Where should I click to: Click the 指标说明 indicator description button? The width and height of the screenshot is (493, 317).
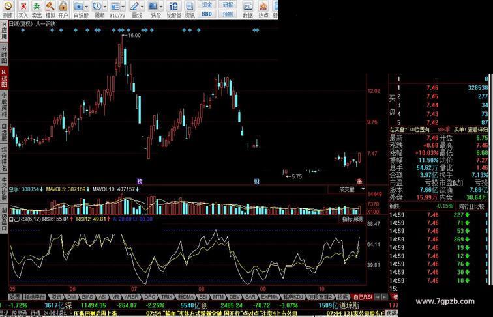[x=352, y=219]
